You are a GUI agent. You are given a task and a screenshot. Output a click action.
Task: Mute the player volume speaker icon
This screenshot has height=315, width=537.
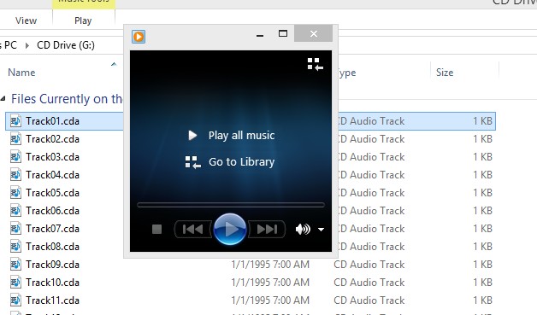point(303,229)
